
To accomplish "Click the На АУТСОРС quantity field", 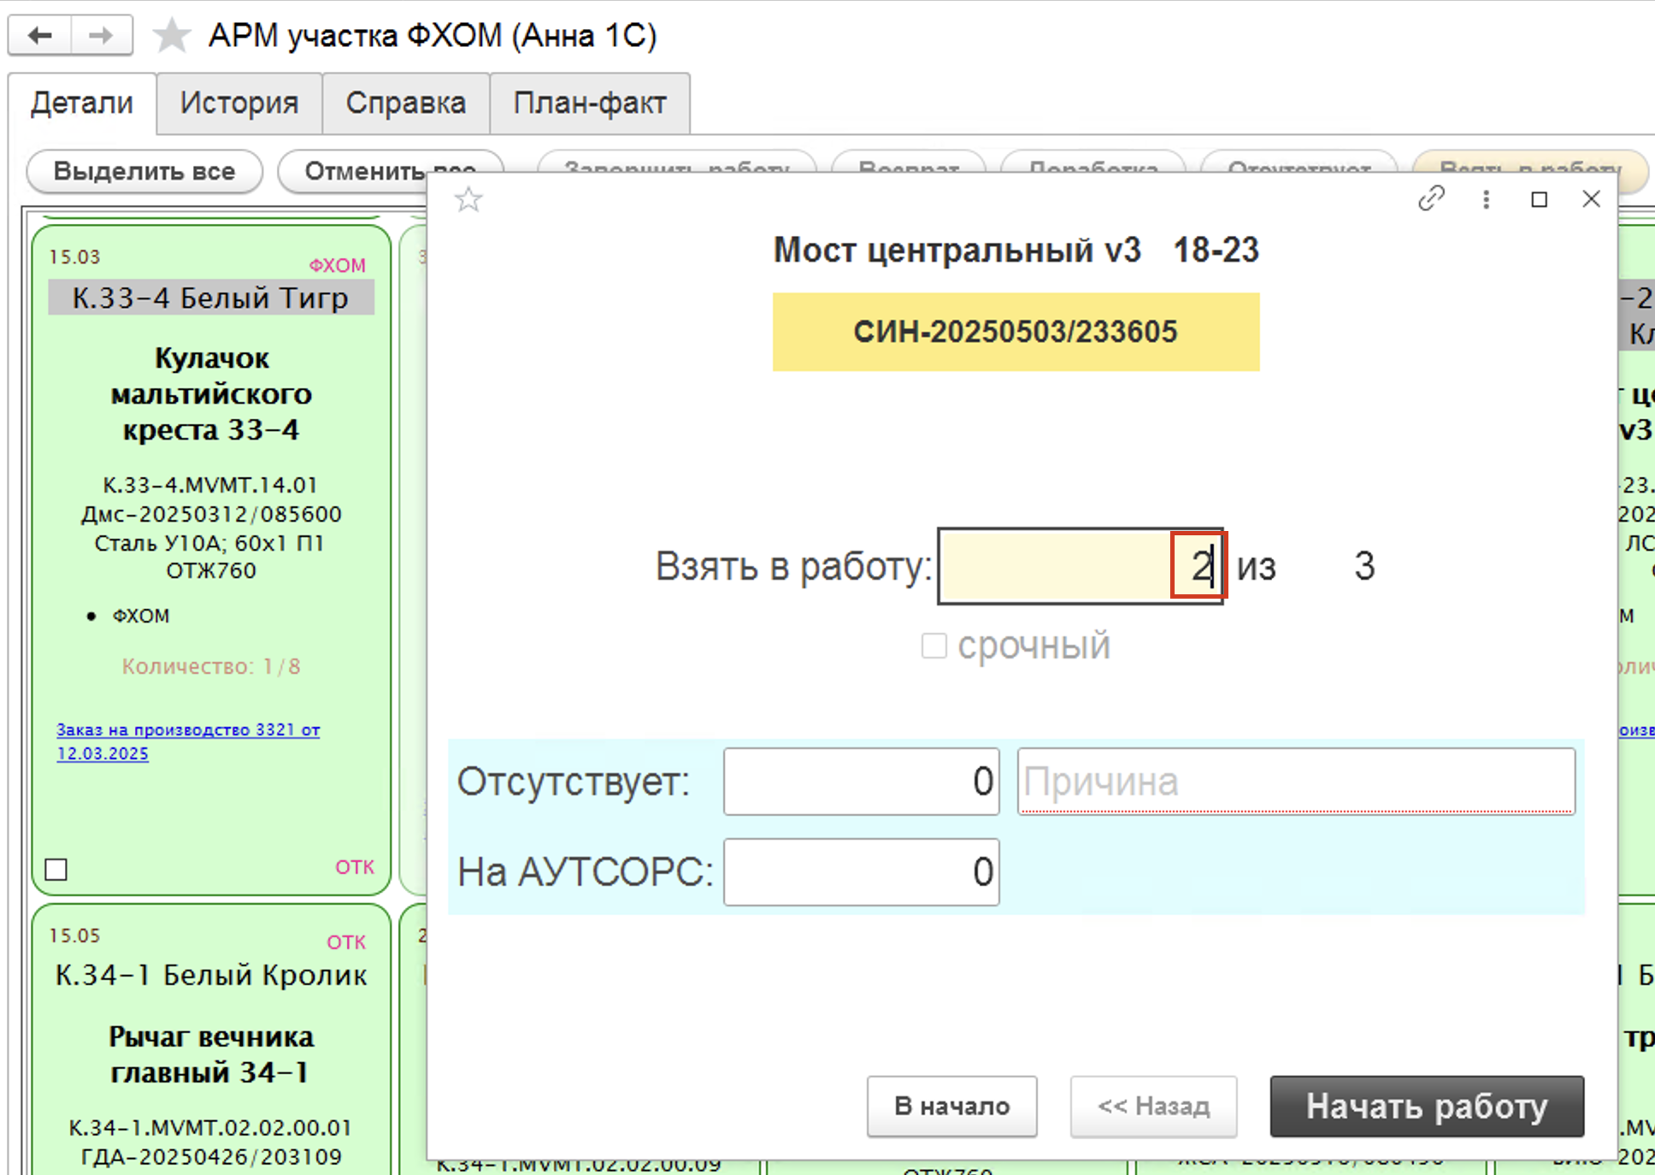I will [860, 871].
